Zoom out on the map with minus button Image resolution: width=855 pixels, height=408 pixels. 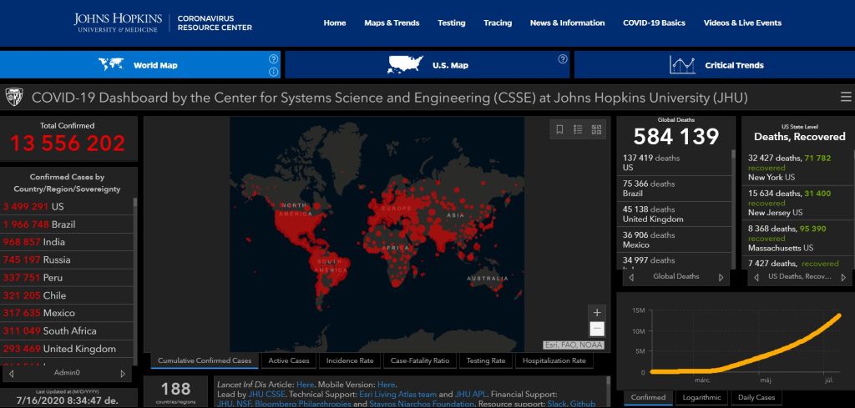597,329
